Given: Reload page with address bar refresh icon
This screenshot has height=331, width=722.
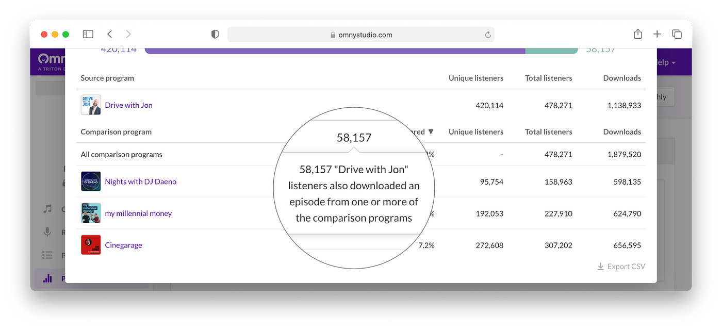Looking at the screenshot, I should [x=487, y=35].
